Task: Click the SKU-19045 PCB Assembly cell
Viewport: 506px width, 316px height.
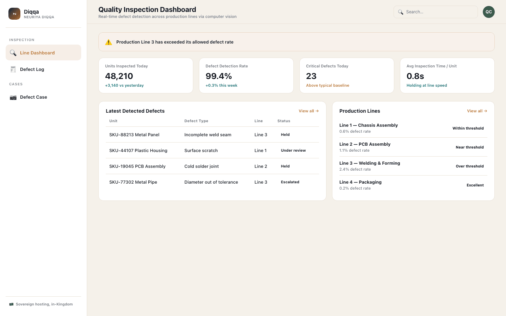Action: tap(137, 166)
